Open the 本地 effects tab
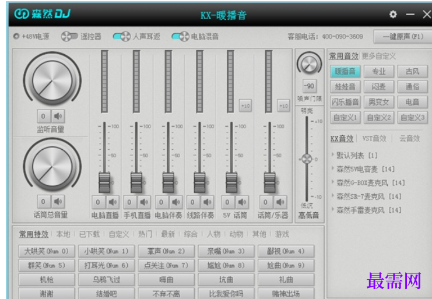432x299 pixels. [63, 234]
